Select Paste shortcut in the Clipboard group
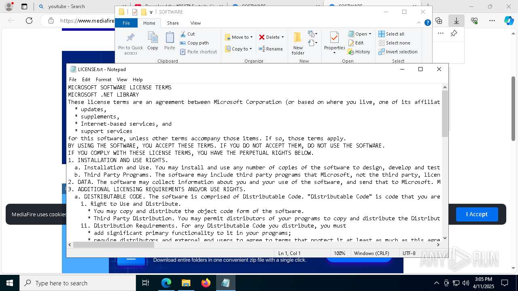The height and width of the screenshot is (291, 518). 198,52
